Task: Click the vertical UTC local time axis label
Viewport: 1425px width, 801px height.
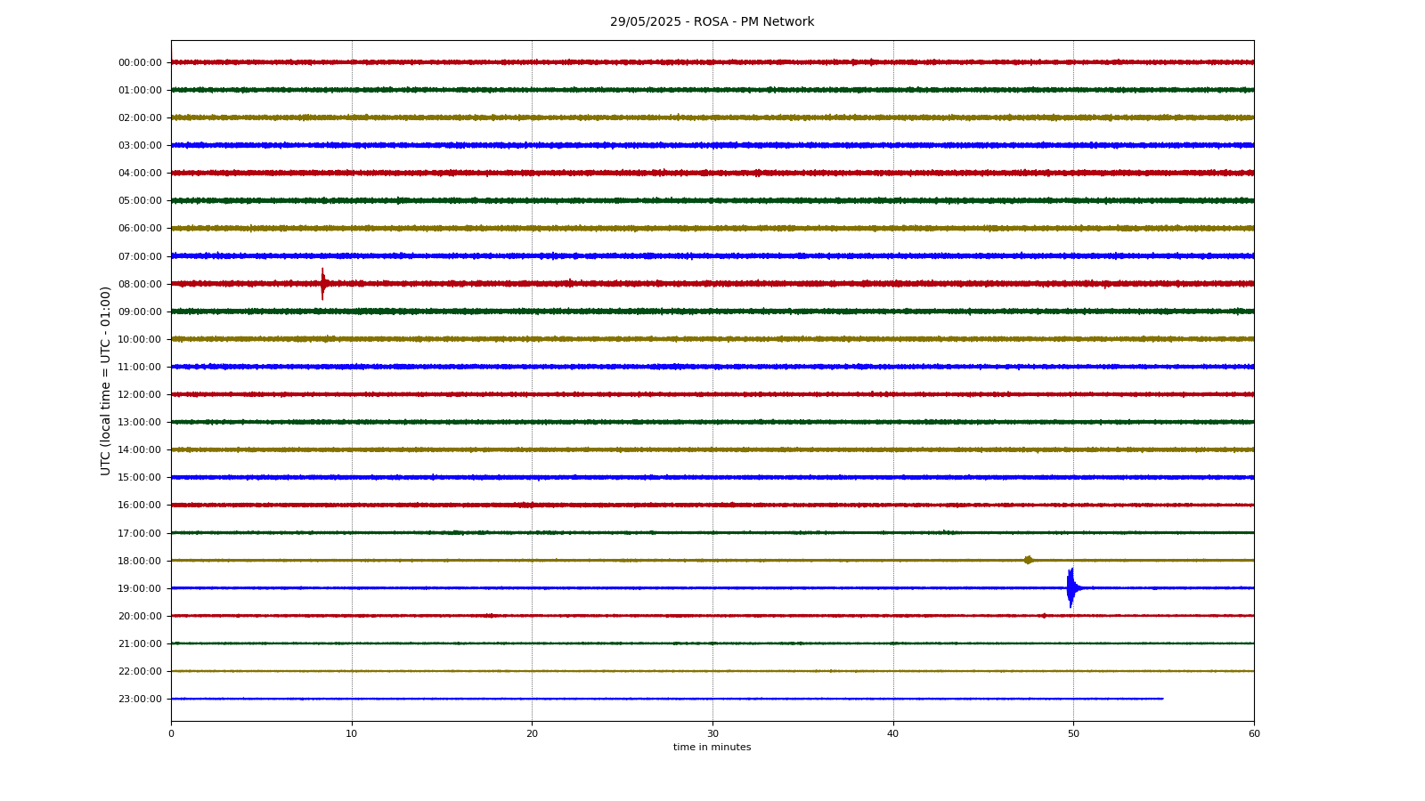Action: 106,380
